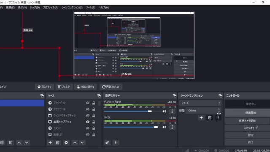Add a new transition with plus icon

[x=201, y=118]
